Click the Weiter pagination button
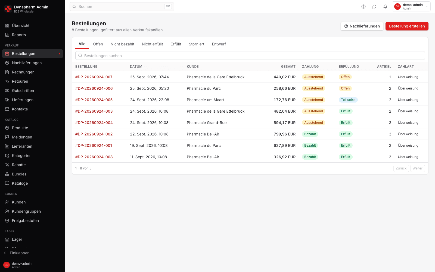 pyautogui.click(x=418, y=168)
